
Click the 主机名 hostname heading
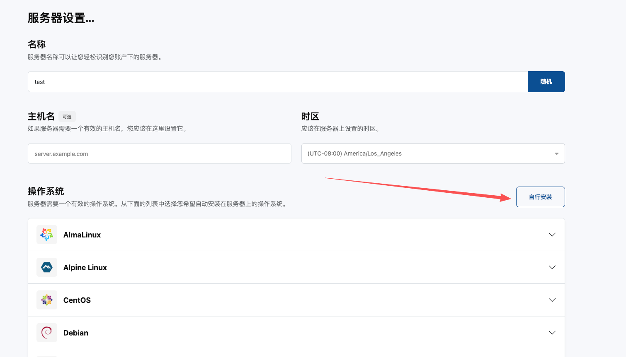41,116
